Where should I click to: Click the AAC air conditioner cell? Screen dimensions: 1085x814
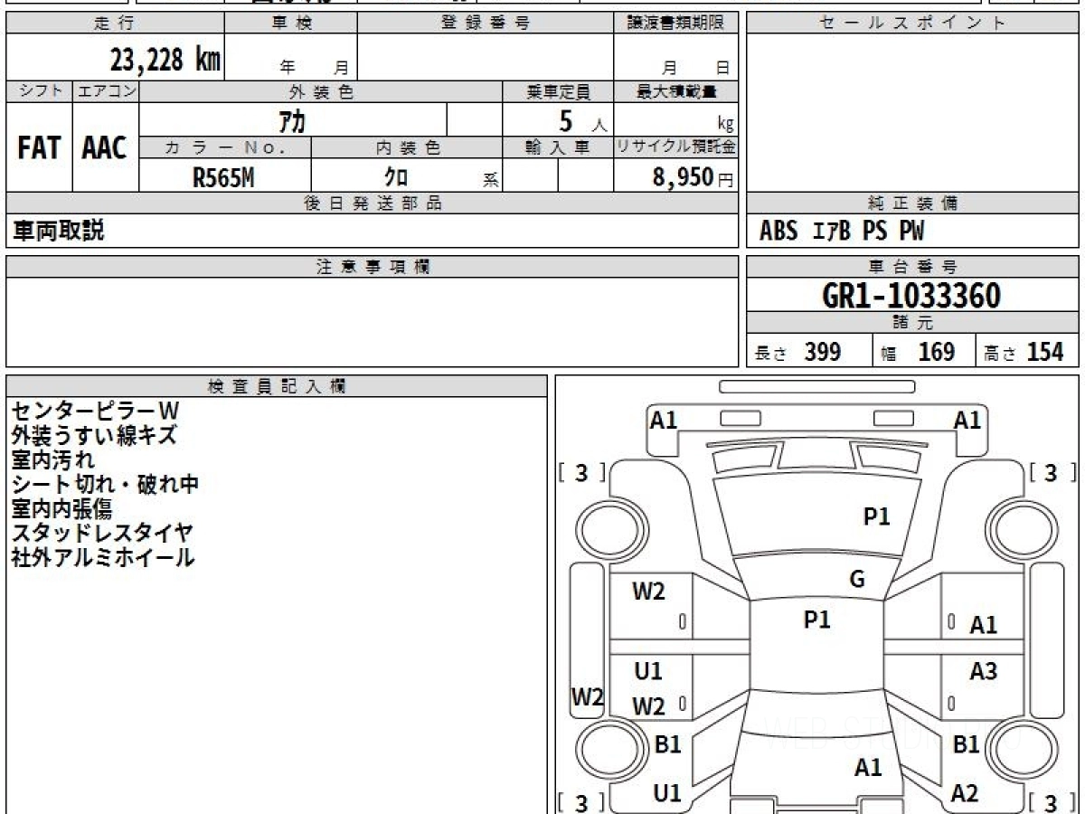(x=105, y=148)
